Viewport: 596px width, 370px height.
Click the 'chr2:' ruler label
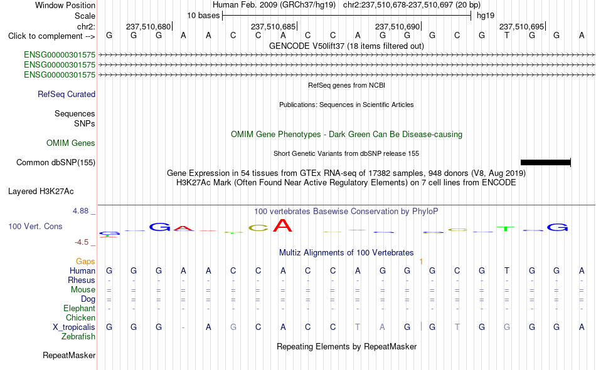86,26
